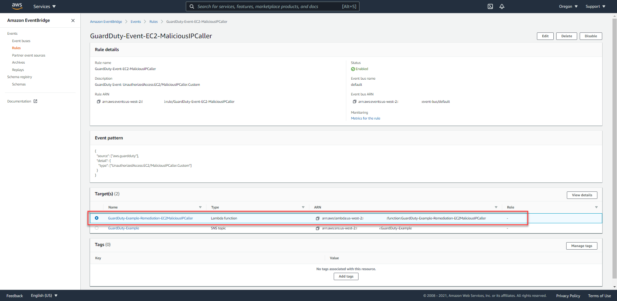Copy the Event bus ARN
The width and height of the screenshot is (617, 301).
355,102
